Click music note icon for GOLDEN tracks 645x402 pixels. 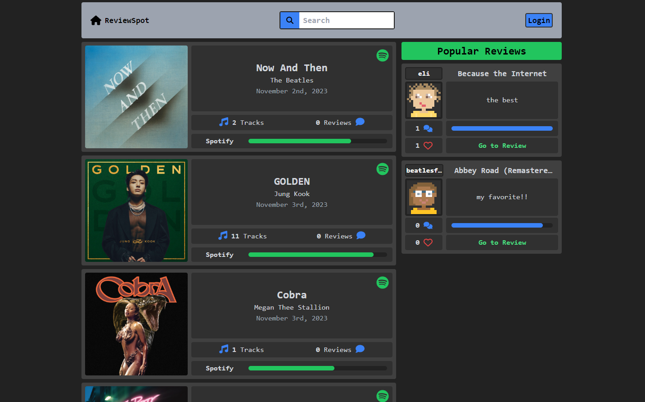pos(223,235)
